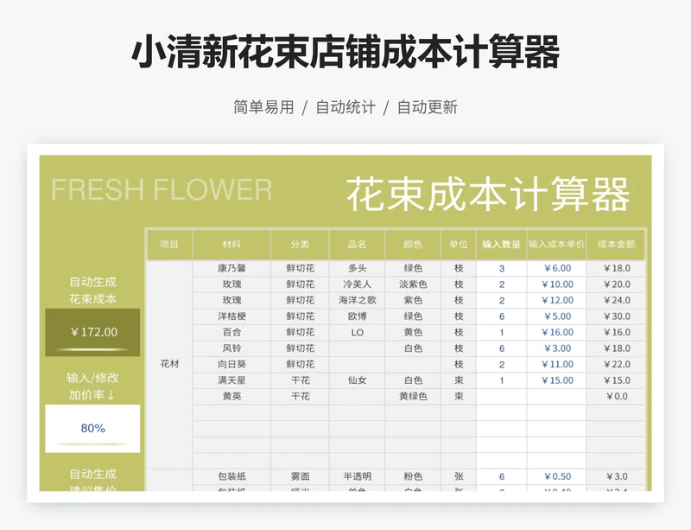Select the ¥15.0 cost amount cell
Image resolution: width=691 pixels, height=530 pixels.
tap(616, 380)
